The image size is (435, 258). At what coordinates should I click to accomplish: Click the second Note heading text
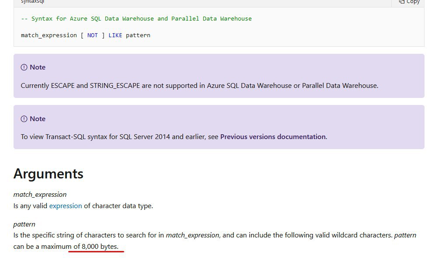38,119
